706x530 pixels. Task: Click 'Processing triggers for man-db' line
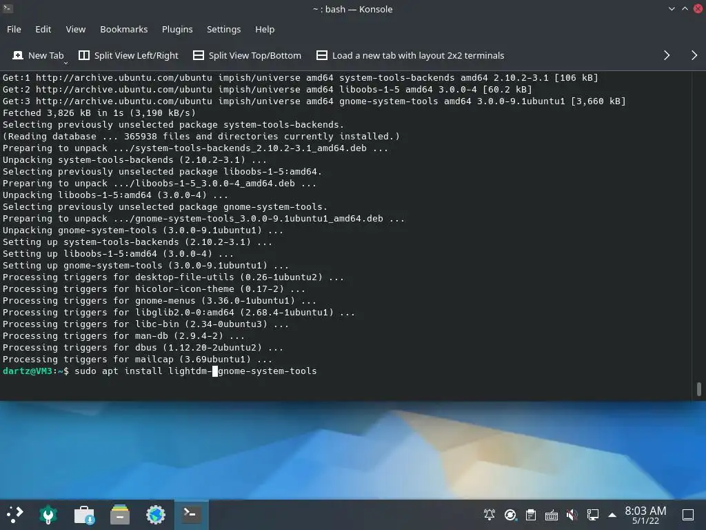[123, 336]
